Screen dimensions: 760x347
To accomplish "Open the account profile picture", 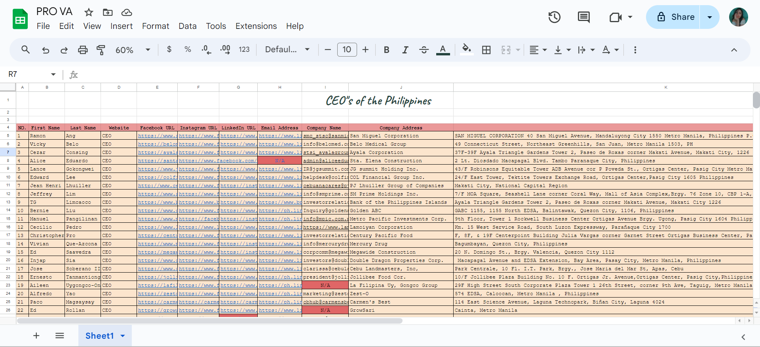I will [739, 17].
